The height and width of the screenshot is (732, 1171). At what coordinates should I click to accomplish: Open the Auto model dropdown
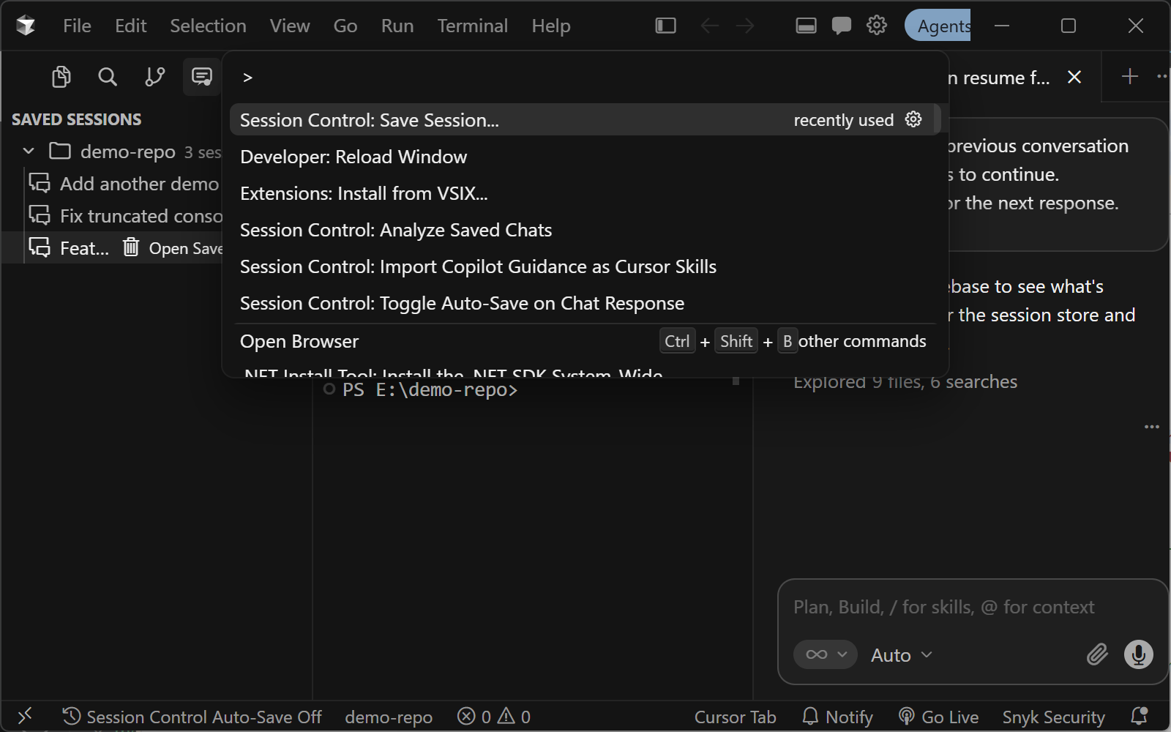coord(902,655)
